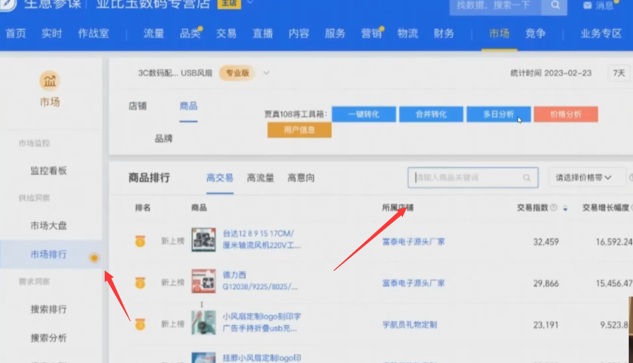Image resolution: width=633 pixels, height=363 pixels.
Task: Click the orange 市场 chart icon in sidebar
Action: point(50,80)
